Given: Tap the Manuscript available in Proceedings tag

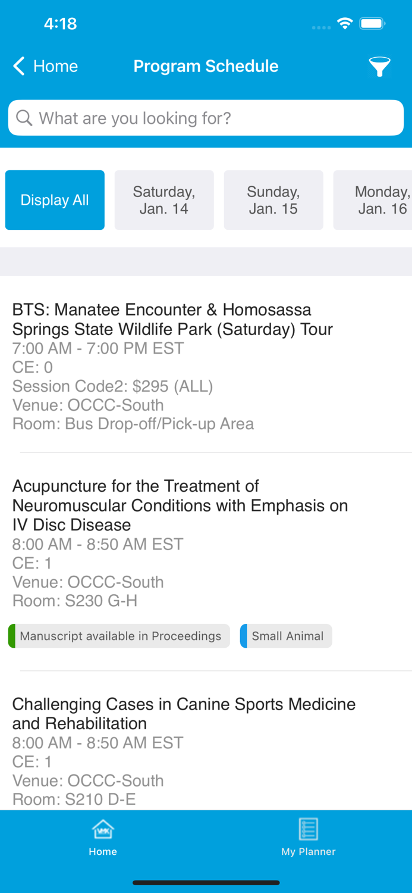Looking at the screenshot, I should 120,636.
